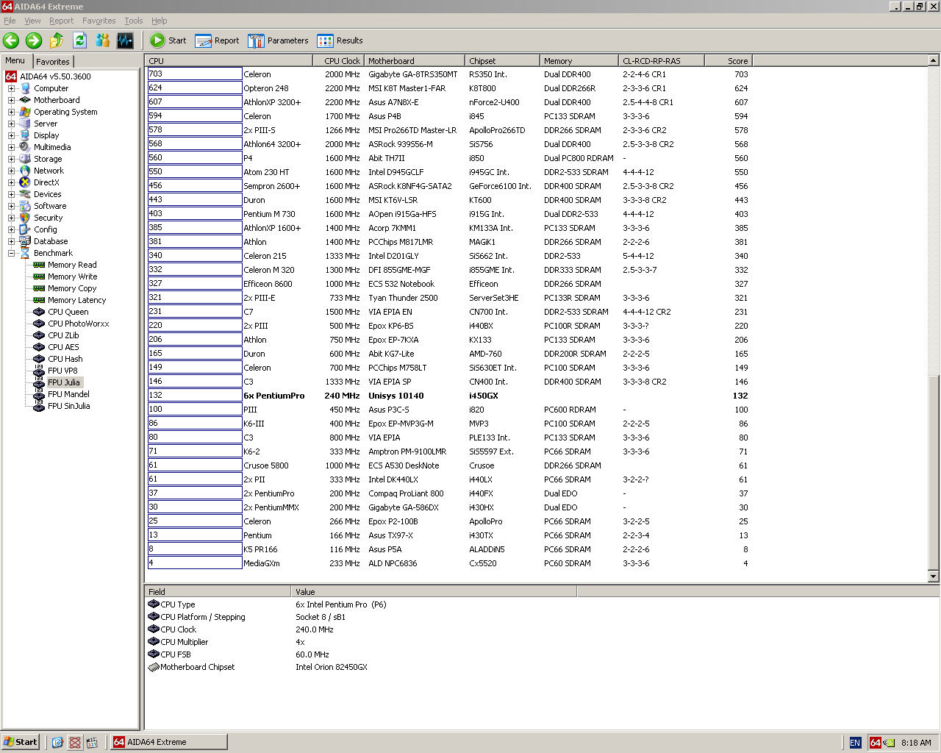Start the benchmark with the Start button
This screenshot has height=753, width=941.
pyautogui.click(x=168, y=40)
